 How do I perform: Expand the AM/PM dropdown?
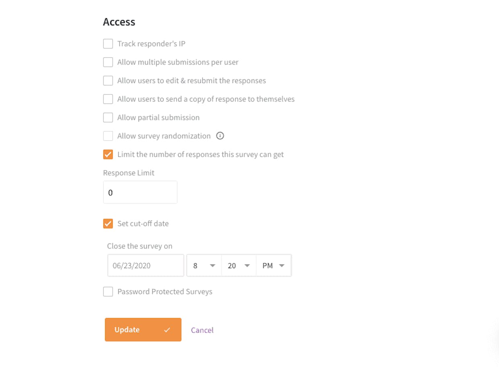click(274, 265)
